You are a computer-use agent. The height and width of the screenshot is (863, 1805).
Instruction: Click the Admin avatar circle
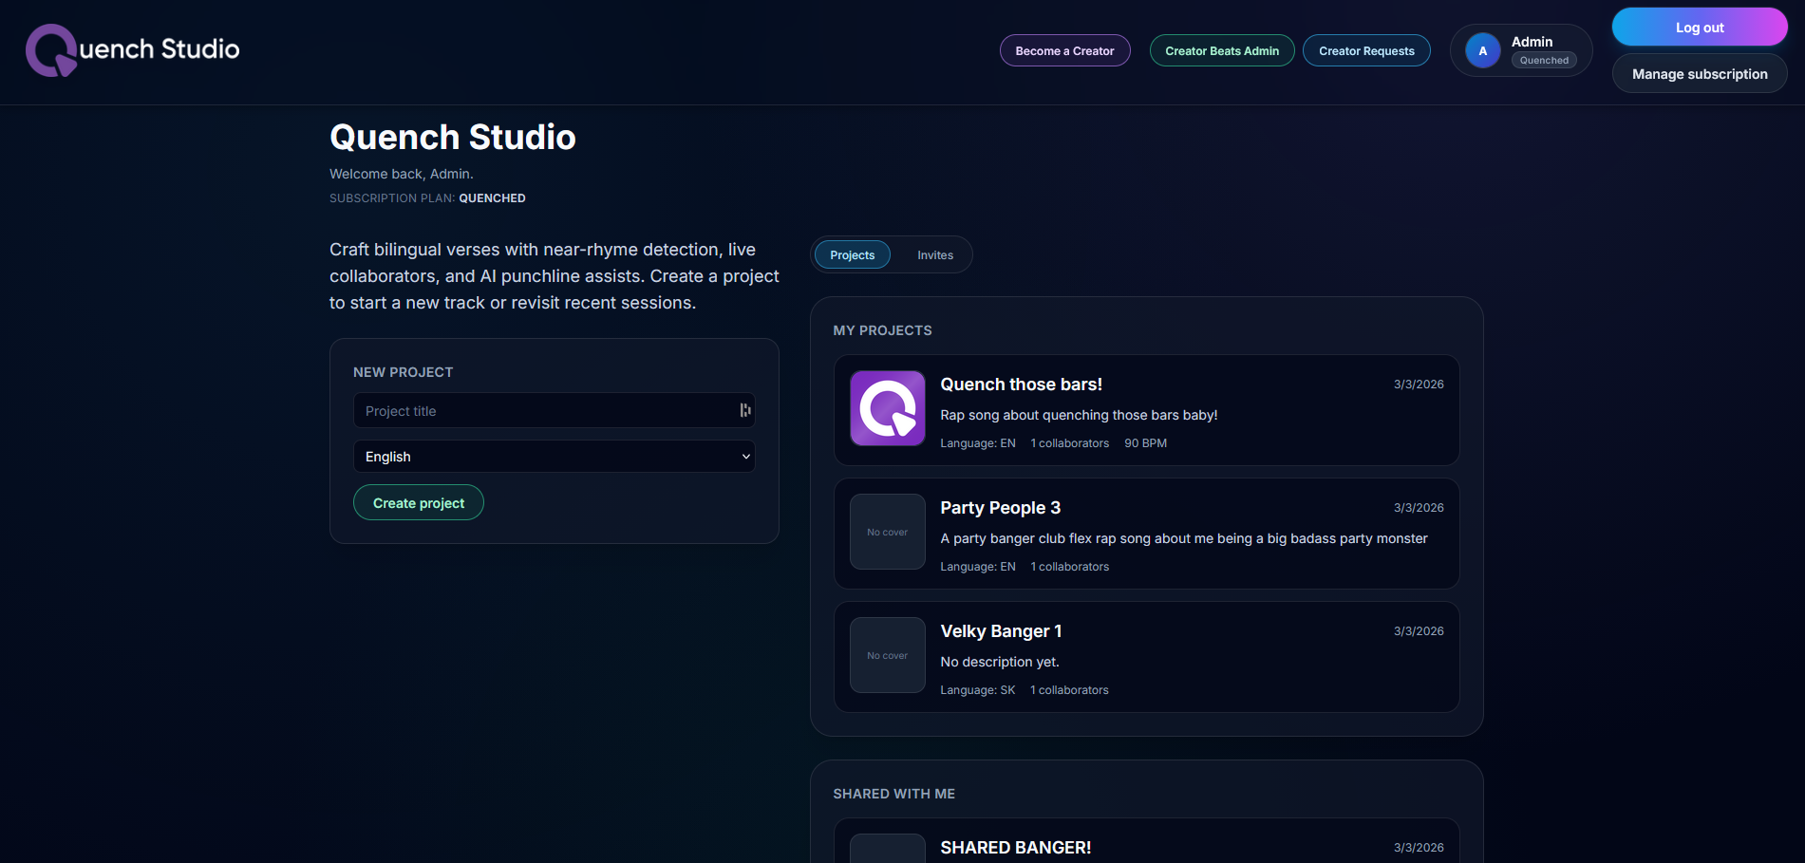[1482, 51]
